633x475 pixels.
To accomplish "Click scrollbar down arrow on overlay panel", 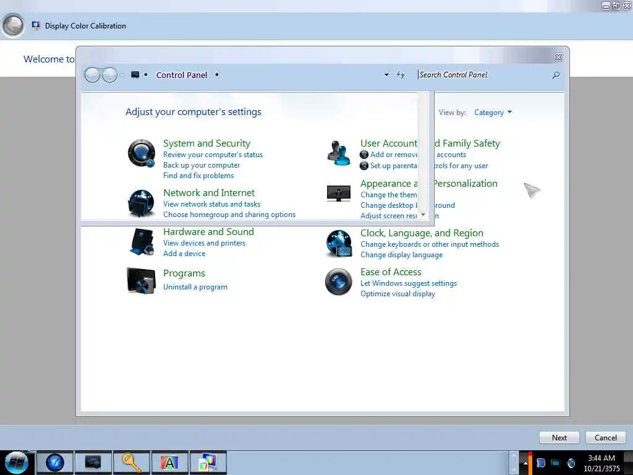I will [x=423, y=215].
